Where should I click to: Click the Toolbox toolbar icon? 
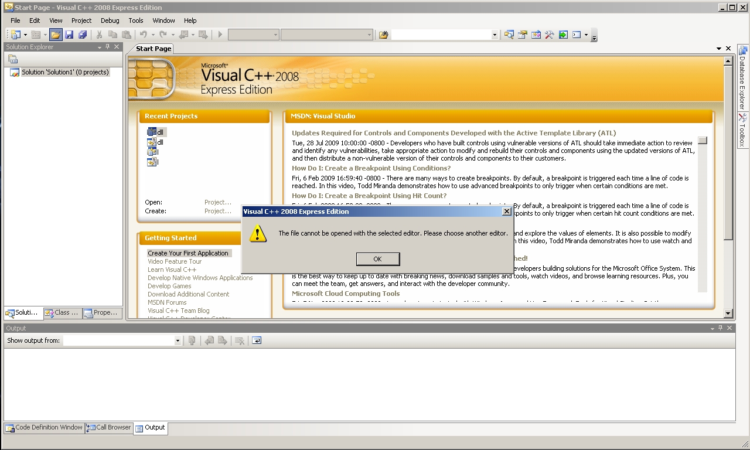[549, 35]
